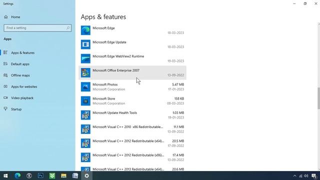Open Apps for websites settings
Image resolution: width=320 pixels, height=180 pixels.
tap(24, 86)
